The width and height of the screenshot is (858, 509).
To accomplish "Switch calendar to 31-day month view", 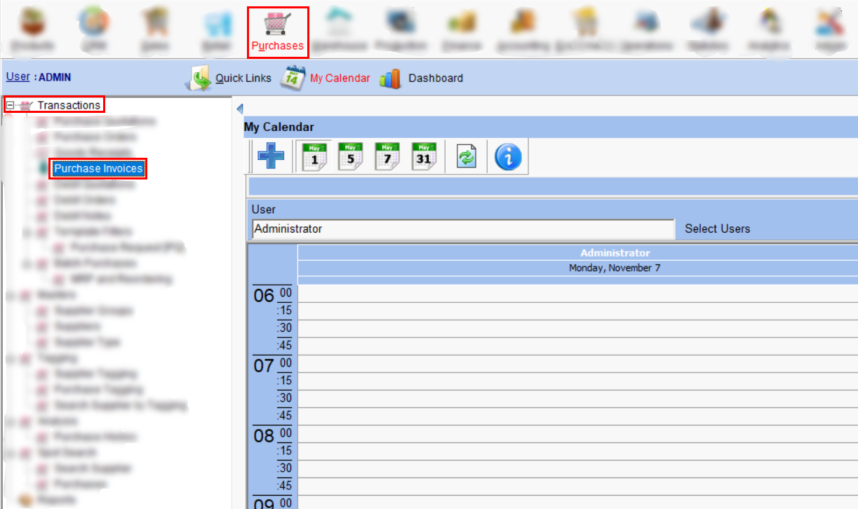I will 424,156.
